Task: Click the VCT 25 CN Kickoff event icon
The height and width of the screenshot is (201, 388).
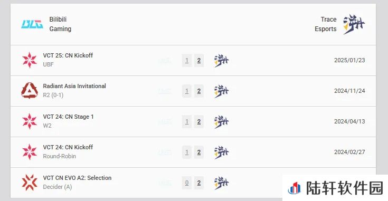Action: tap(30, 60)
